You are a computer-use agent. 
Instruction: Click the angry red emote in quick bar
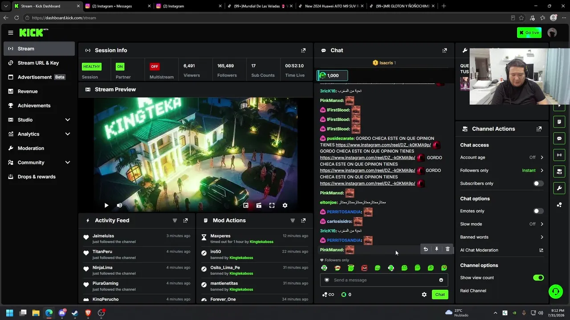tap(364, 268)
